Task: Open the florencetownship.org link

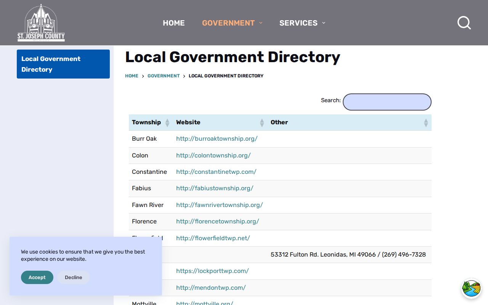Action: point(218,222)
